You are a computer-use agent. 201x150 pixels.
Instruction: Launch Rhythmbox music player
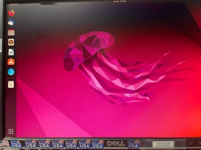[x=11, y=42]
